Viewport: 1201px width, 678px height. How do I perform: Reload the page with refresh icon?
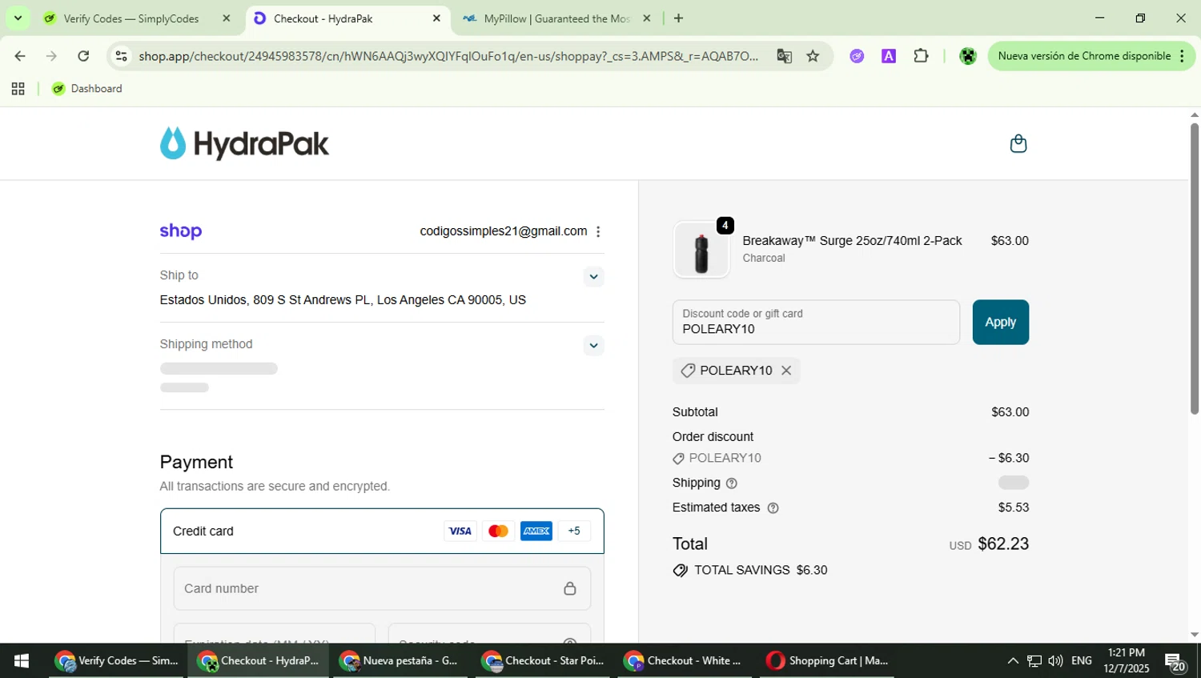coord(83,56)
